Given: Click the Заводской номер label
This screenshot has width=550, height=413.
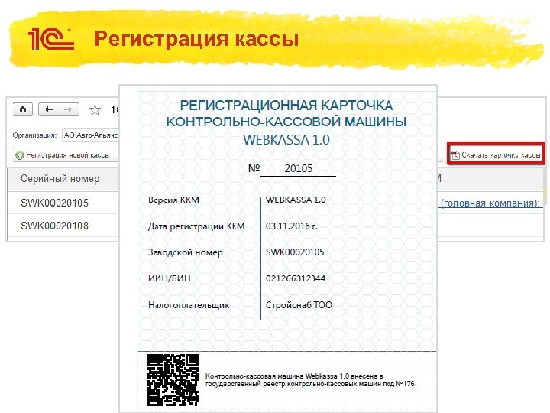Looking at the screenshot, I should coord(185,252).
